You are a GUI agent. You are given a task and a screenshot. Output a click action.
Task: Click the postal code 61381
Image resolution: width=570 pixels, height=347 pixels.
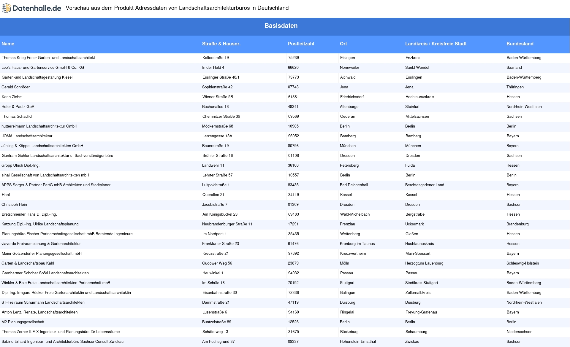[x=294, y=97]
